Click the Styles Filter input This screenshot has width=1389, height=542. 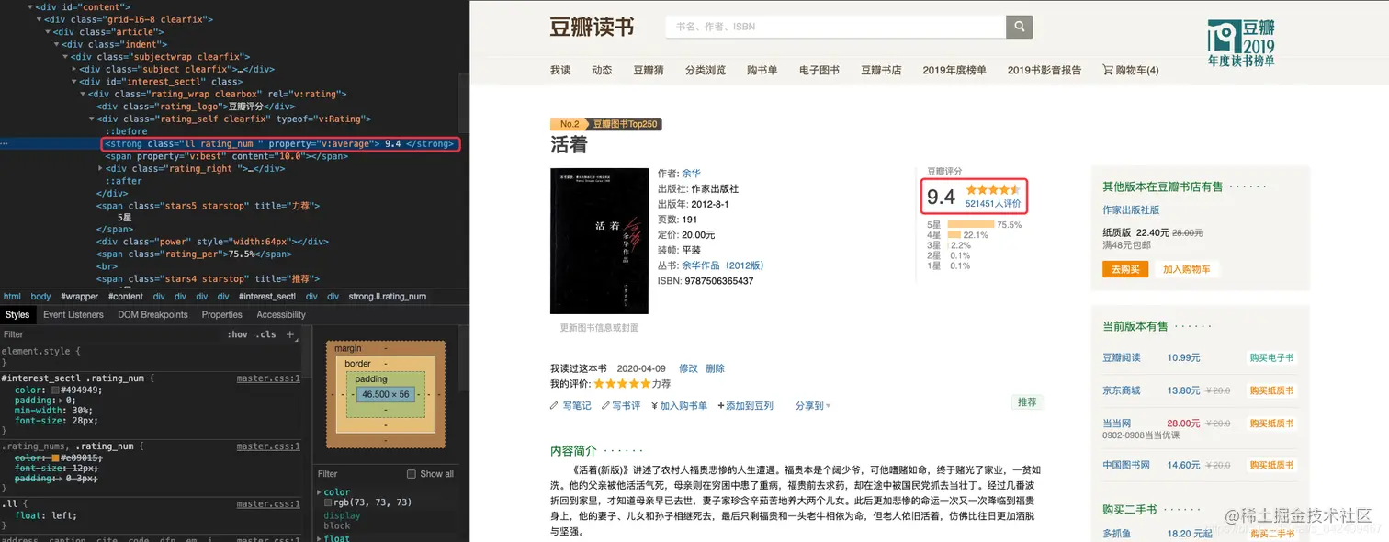click(110, 334)
